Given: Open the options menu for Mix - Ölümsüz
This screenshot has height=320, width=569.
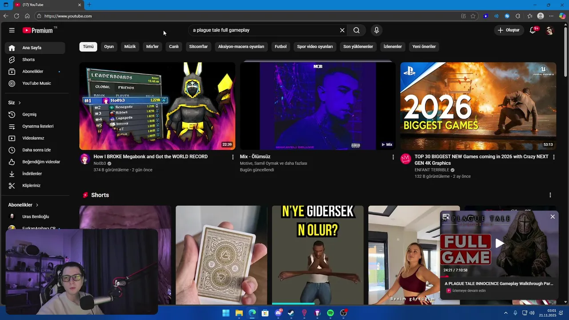Looking at the screenshot, I should click(393, 157).
